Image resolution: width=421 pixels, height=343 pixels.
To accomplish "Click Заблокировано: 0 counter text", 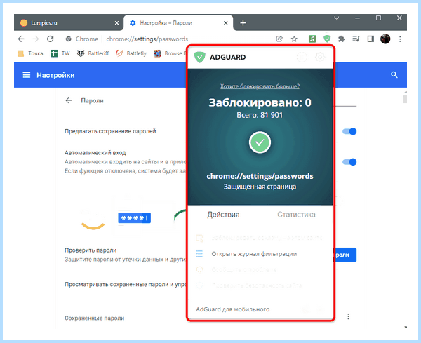I will [x=260, y=102].
